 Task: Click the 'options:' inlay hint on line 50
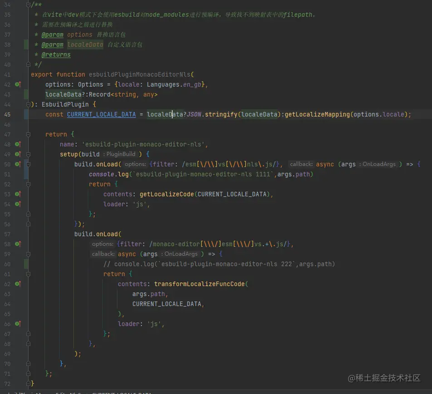[x=135, y=164]
